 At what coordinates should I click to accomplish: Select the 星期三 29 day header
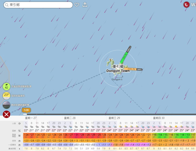pos(114,118)
